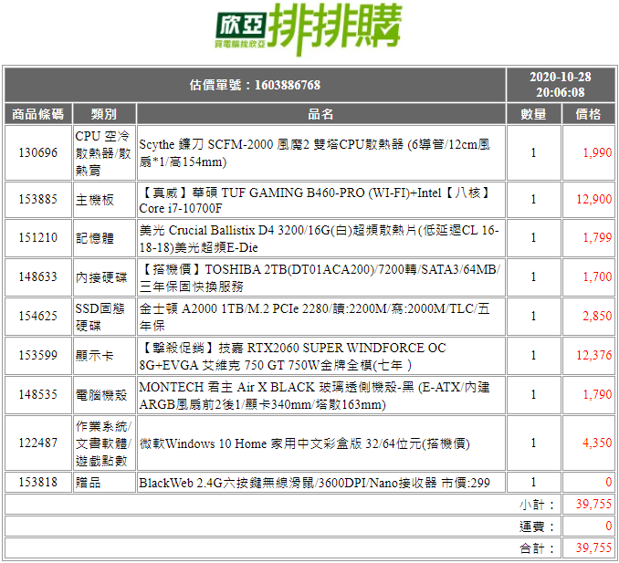Screen dimensions: 619x563
Task: Select barcode 153885
Action: (38, 199)
